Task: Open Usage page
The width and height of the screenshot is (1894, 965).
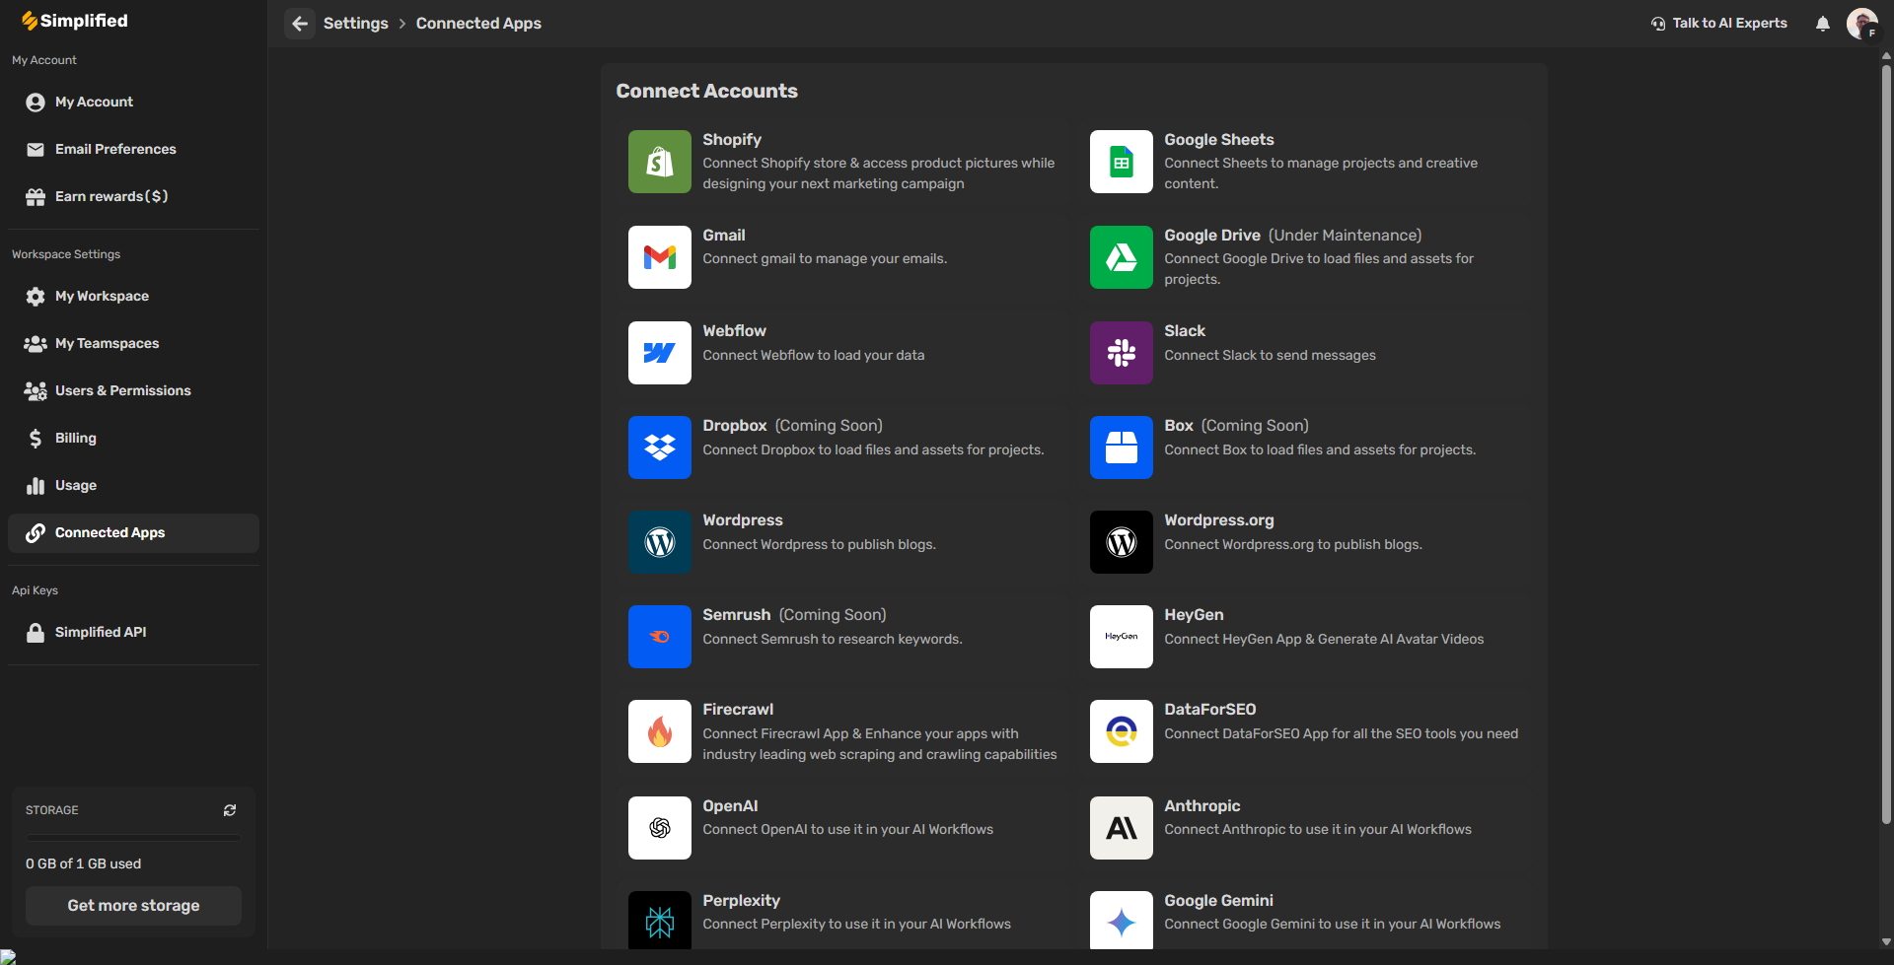Action: [133, 486]
